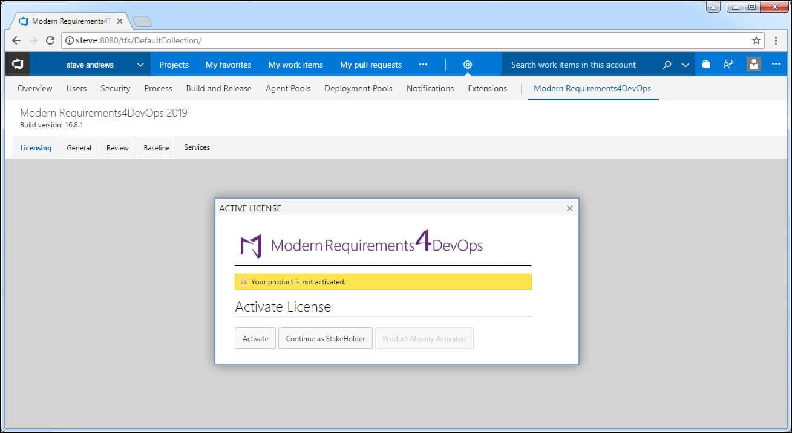The width and height of the screenshot is (792, 433).
Task: Switch to Agent Pools tab
Action: coord(288,88)
